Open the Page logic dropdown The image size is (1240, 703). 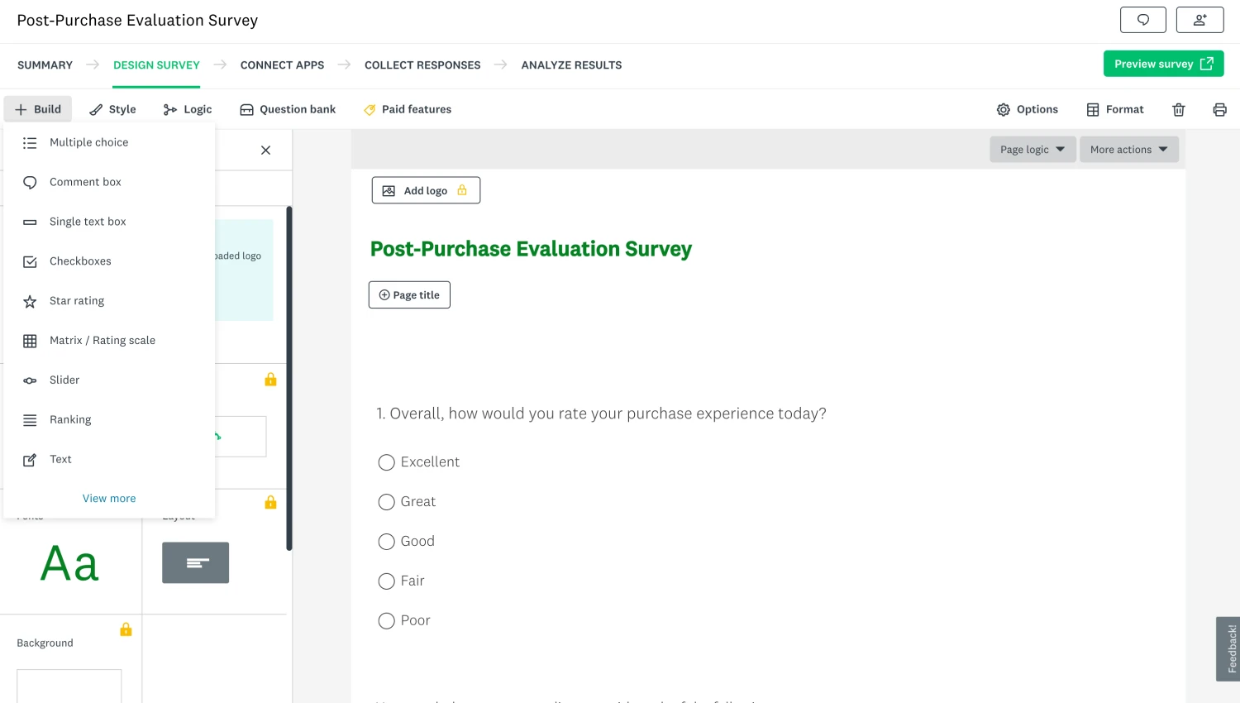[x=1032, y=149]
